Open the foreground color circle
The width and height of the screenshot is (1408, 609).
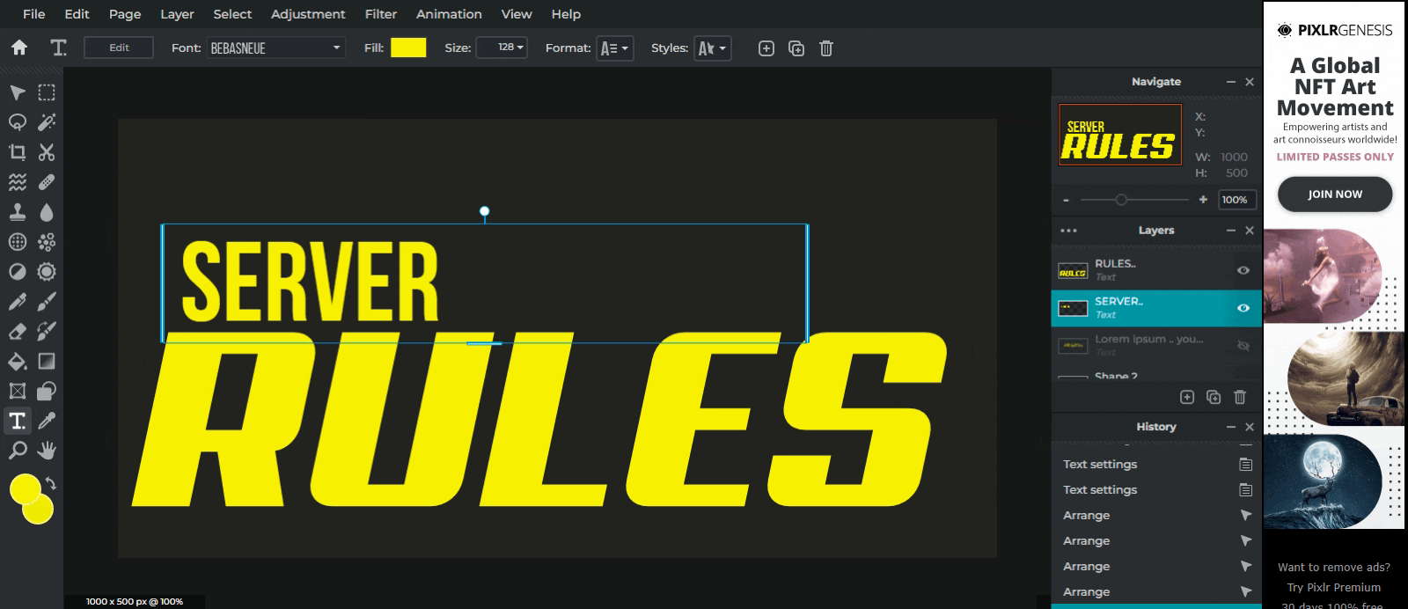pos(25,489)
